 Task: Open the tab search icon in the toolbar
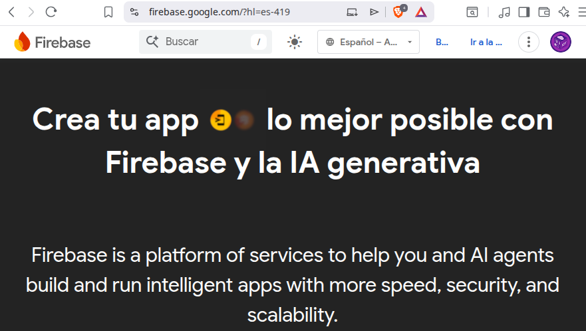(x=472, y=13)
